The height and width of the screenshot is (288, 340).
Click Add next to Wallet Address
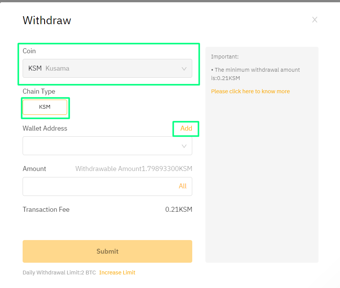186,128
